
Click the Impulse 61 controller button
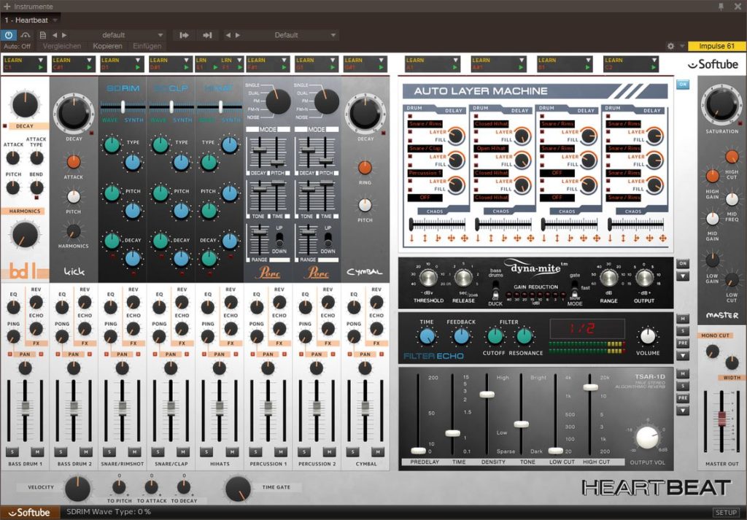716,46
